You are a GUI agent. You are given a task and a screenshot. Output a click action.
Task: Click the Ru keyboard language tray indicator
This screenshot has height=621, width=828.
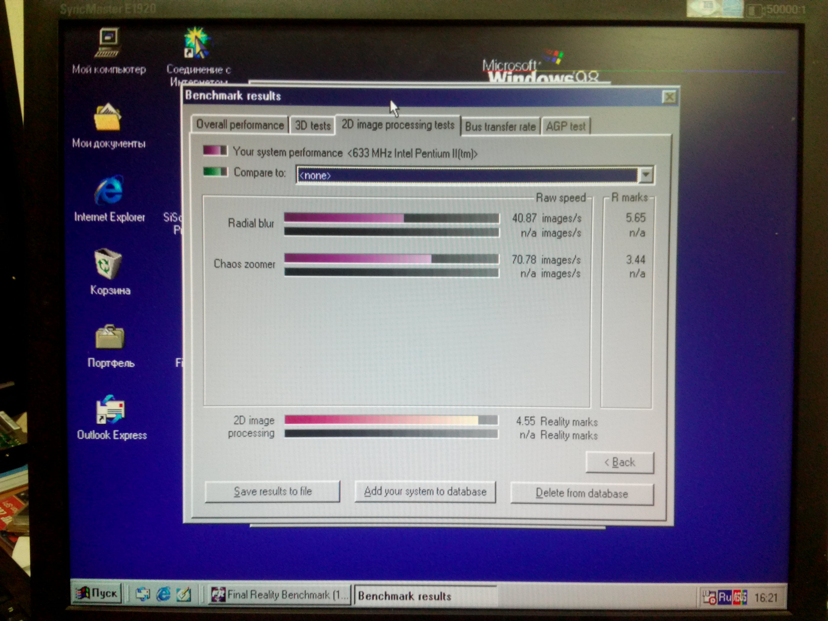[725, 597]
